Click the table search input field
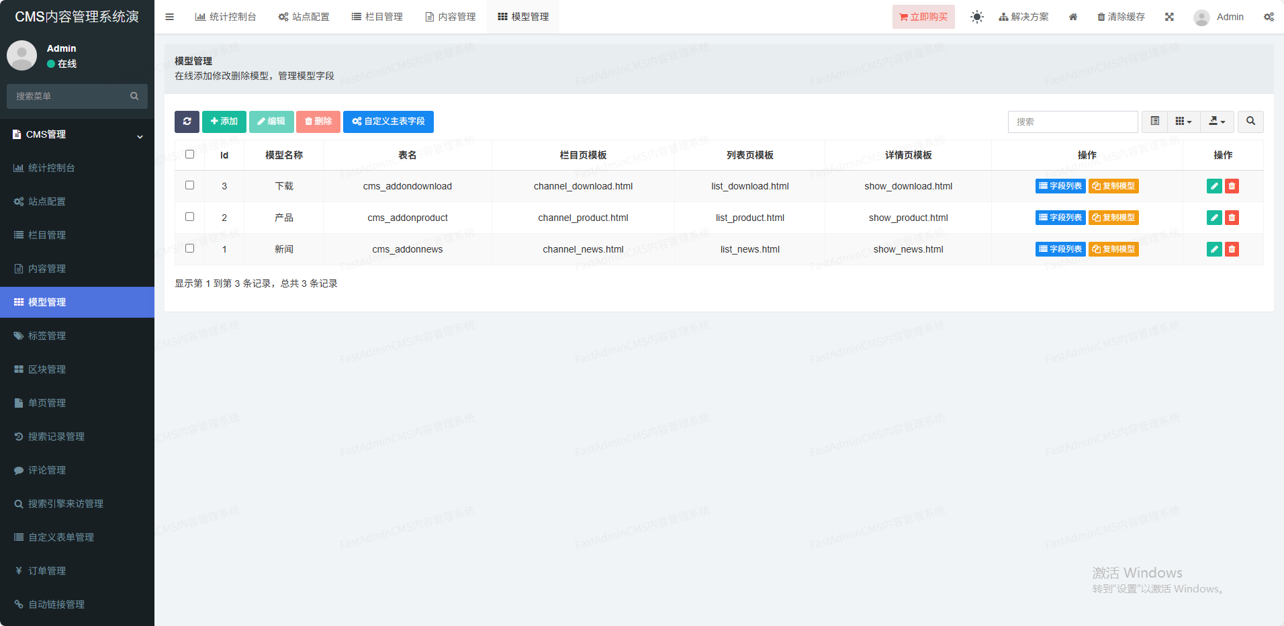 click(1072, 122)
